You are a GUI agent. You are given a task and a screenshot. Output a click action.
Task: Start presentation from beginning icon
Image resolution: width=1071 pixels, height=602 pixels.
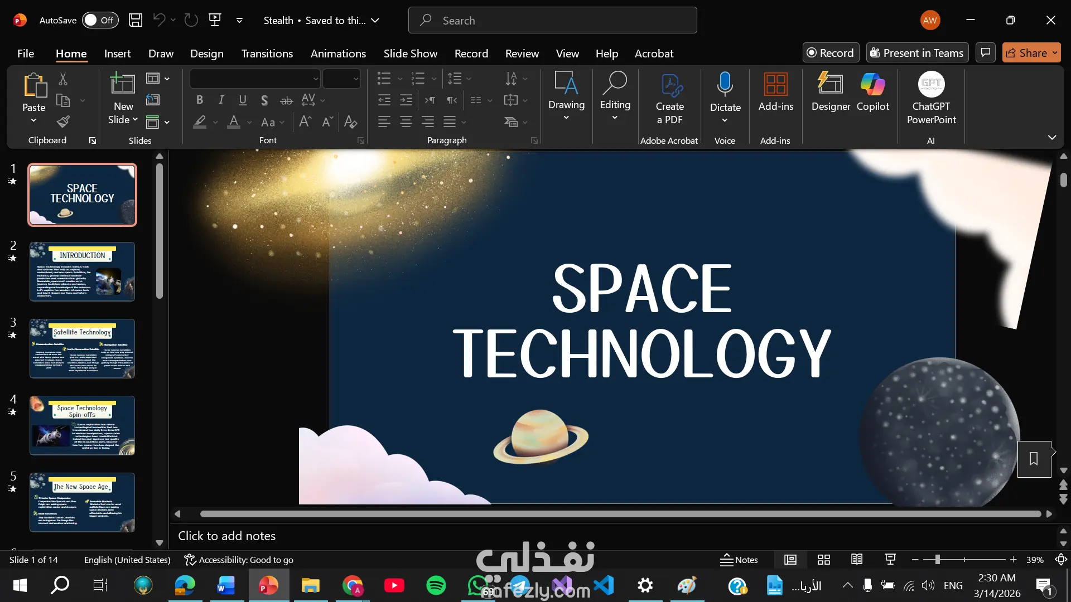[215, 20]
